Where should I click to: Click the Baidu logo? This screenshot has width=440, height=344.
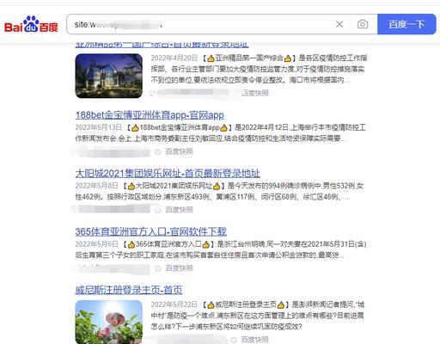(31, 24)
